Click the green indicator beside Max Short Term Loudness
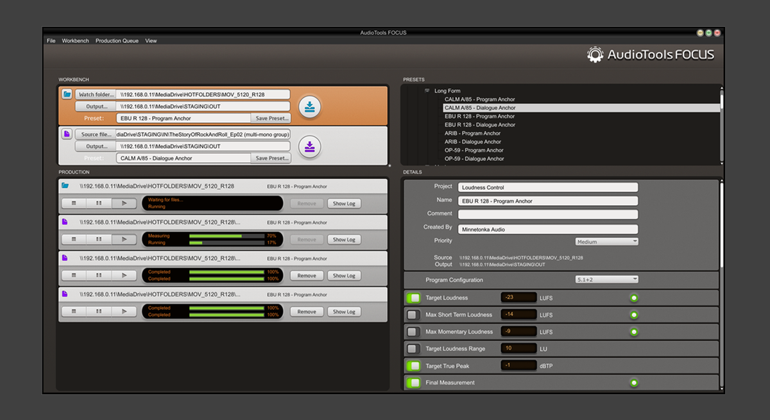 click(634, 315)
